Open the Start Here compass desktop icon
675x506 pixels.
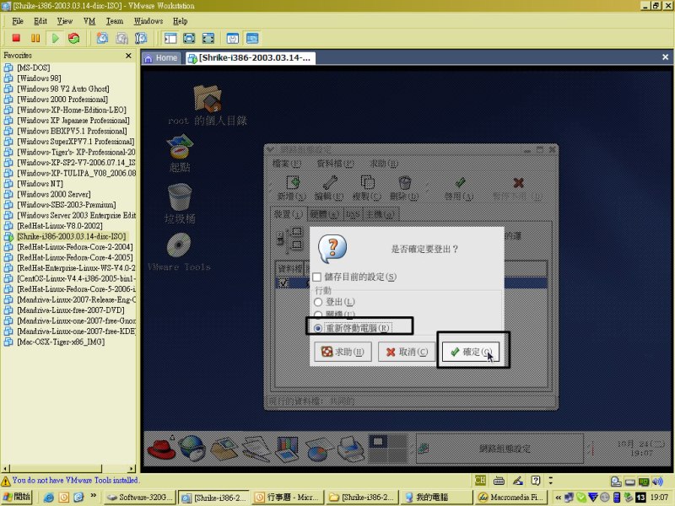click(180, 147)
